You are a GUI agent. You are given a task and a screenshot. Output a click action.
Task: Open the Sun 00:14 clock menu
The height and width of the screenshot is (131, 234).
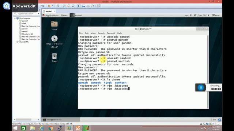point(203,15)
